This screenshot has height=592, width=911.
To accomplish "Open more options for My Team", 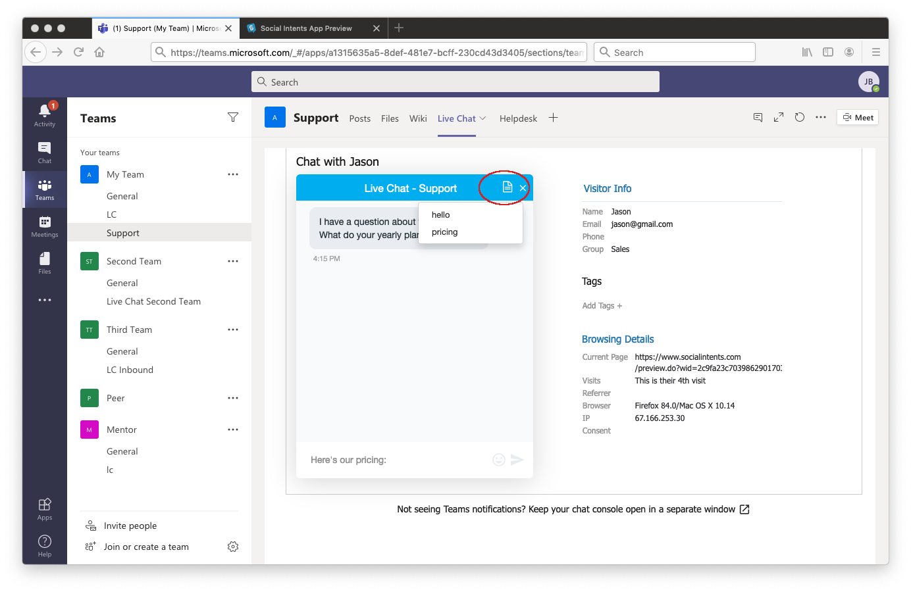I will [x=233, y=174].
